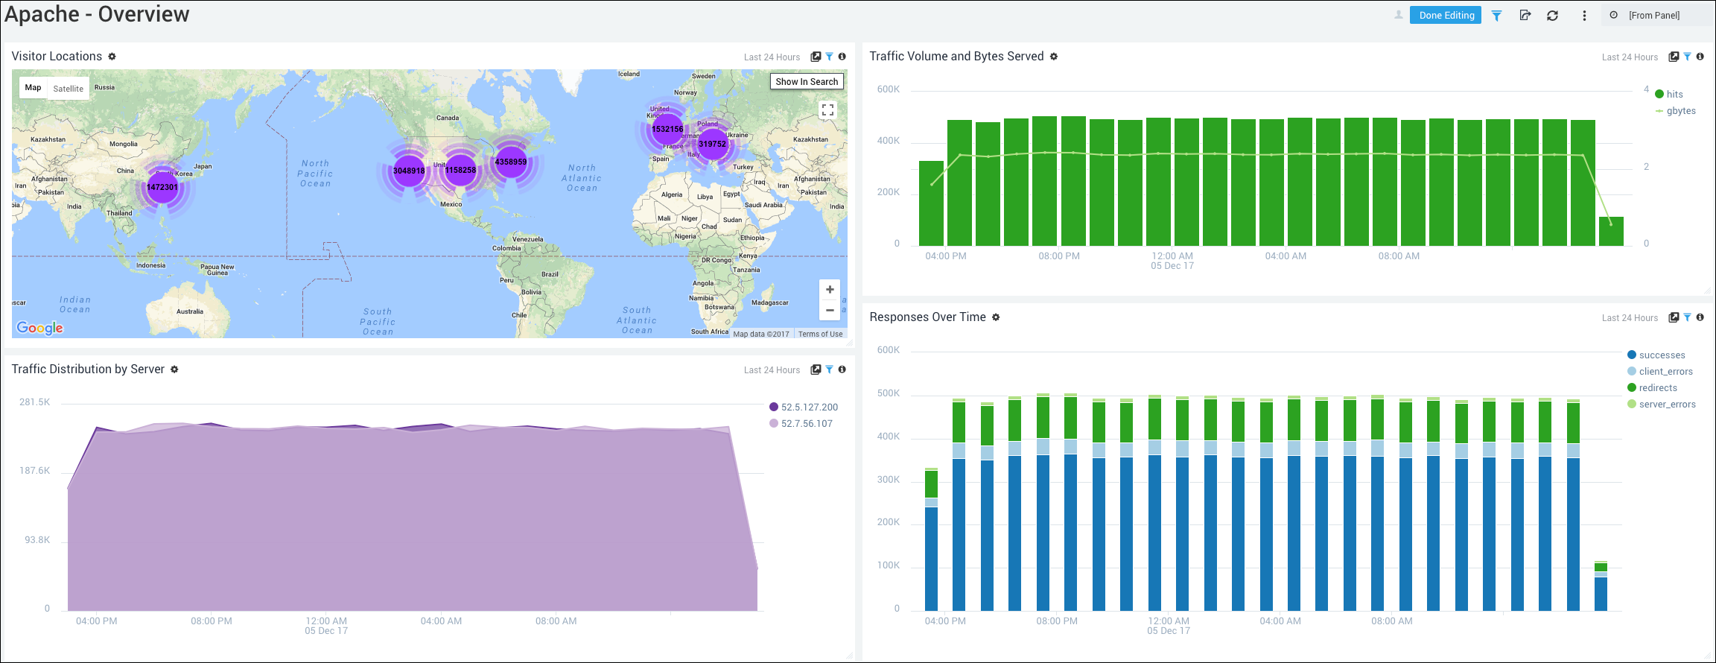Open settings gear for Traffic Distribution by Server
The image size is (1716, 663).
coord(174,369)
